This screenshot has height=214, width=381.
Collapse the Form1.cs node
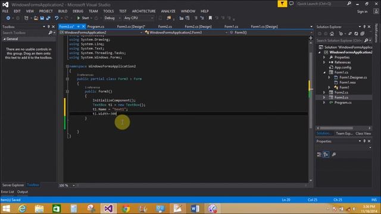tap(324, 73)
